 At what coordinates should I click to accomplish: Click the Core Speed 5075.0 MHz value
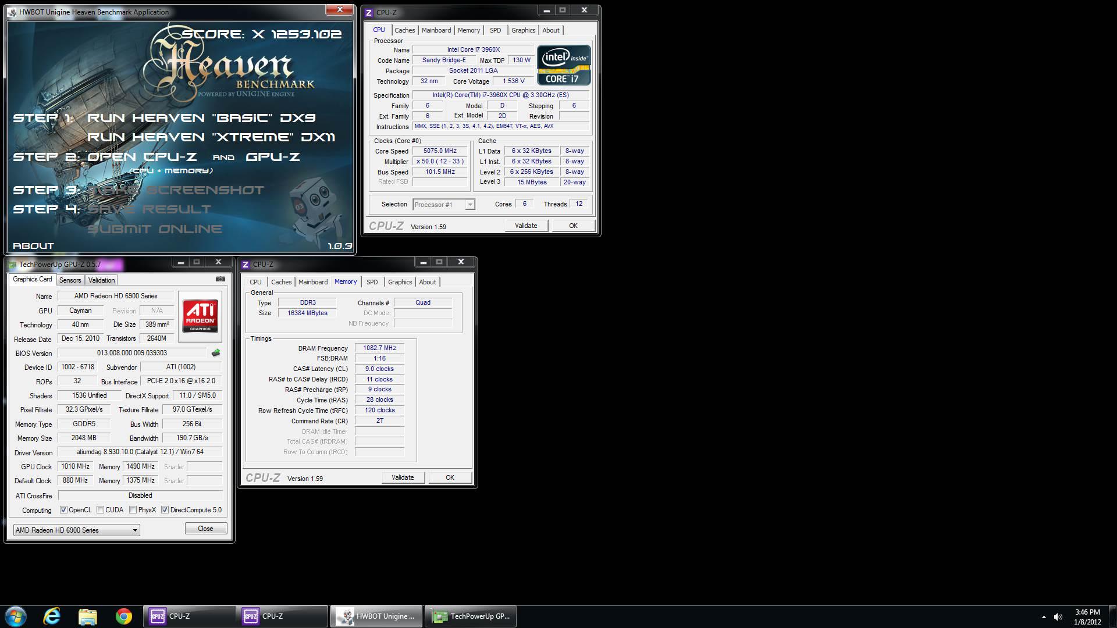(x=440, y=151)
